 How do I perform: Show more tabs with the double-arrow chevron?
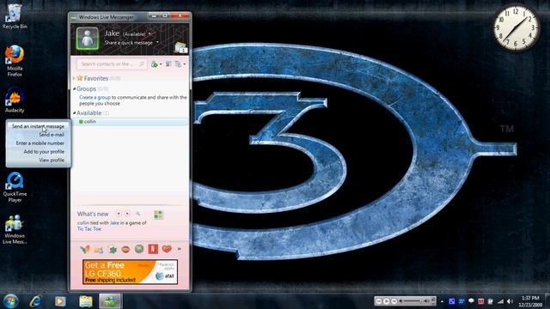[180, 249]
